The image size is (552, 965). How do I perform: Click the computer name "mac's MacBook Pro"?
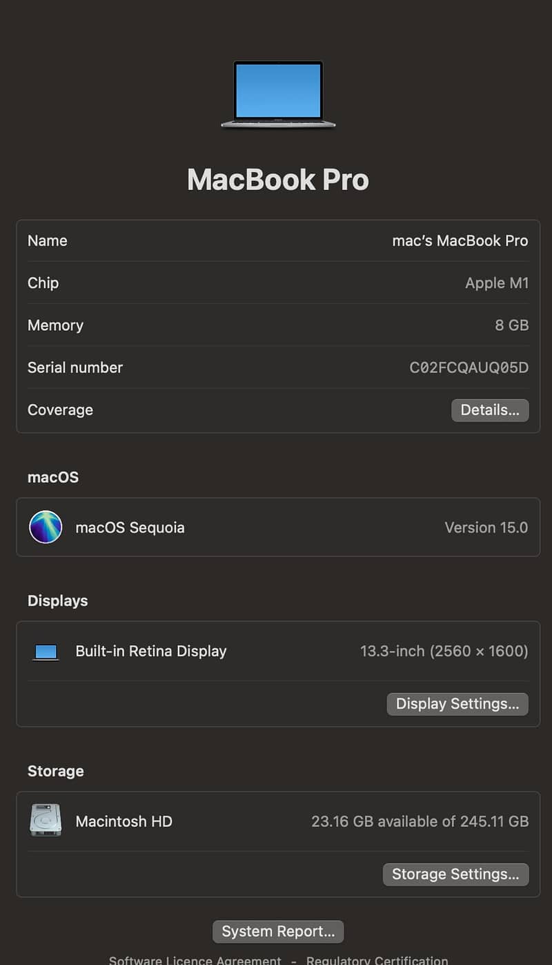(460, 240)
